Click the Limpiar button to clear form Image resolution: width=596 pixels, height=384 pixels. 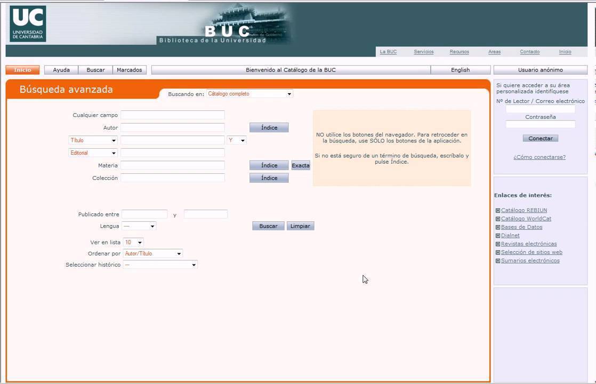[x=300, y=226]
